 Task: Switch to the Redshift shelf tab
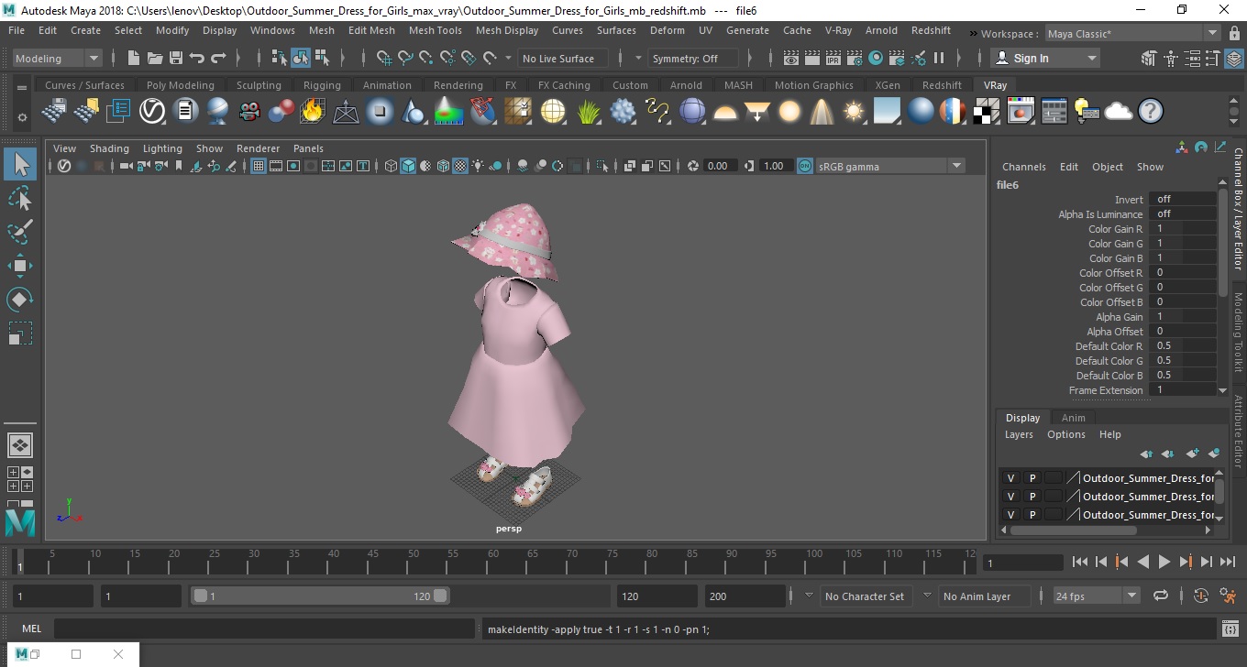pyautogui.click(x=942, y=85)
